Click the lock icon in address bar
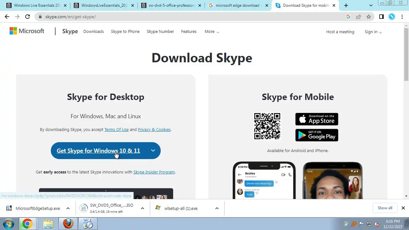 [x=40, y=17]
